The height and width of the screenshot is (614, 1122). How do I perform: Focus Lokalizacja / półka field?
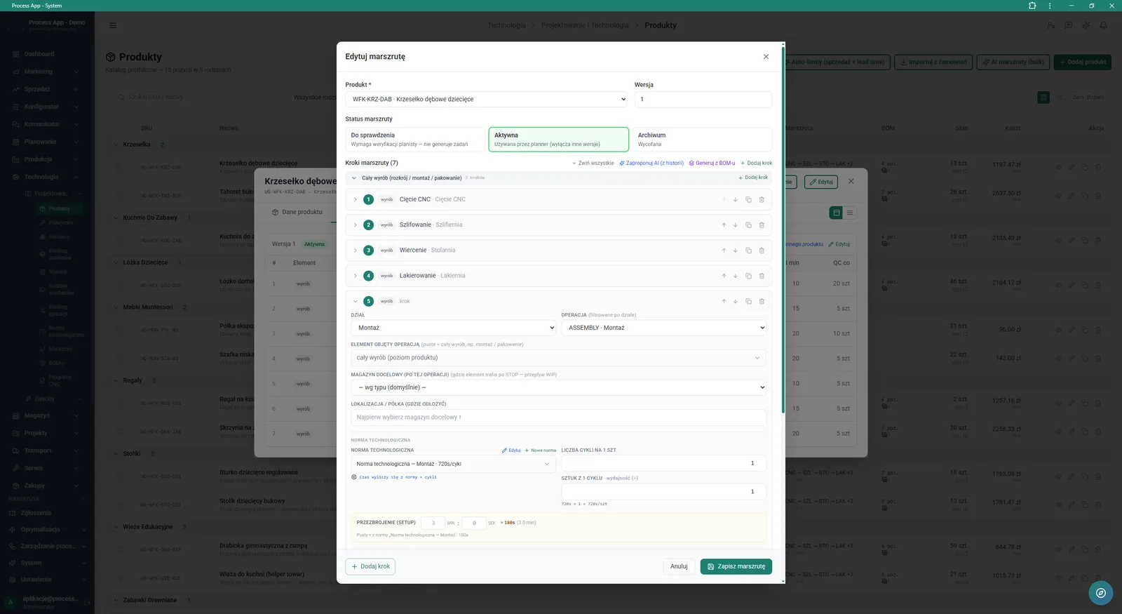pyautogui.click(x=558, y=418)
